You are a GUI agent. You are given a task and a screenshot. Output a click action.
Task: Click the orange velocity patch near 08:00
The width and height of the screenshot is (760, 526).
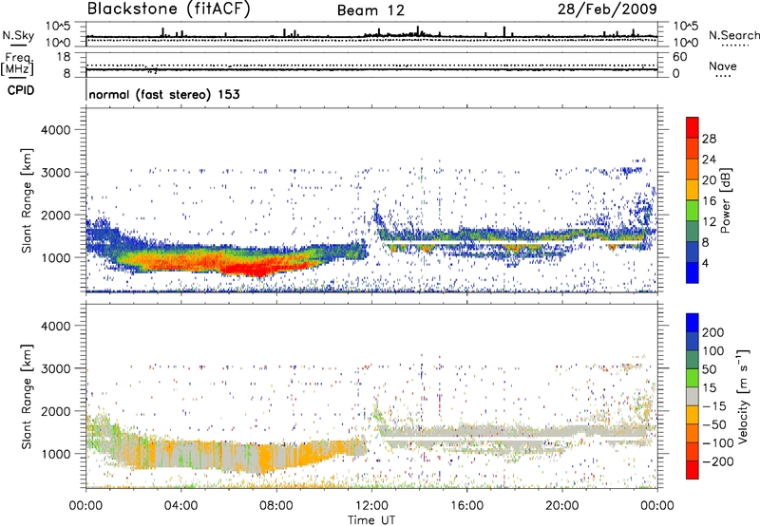tap(267, 458)
